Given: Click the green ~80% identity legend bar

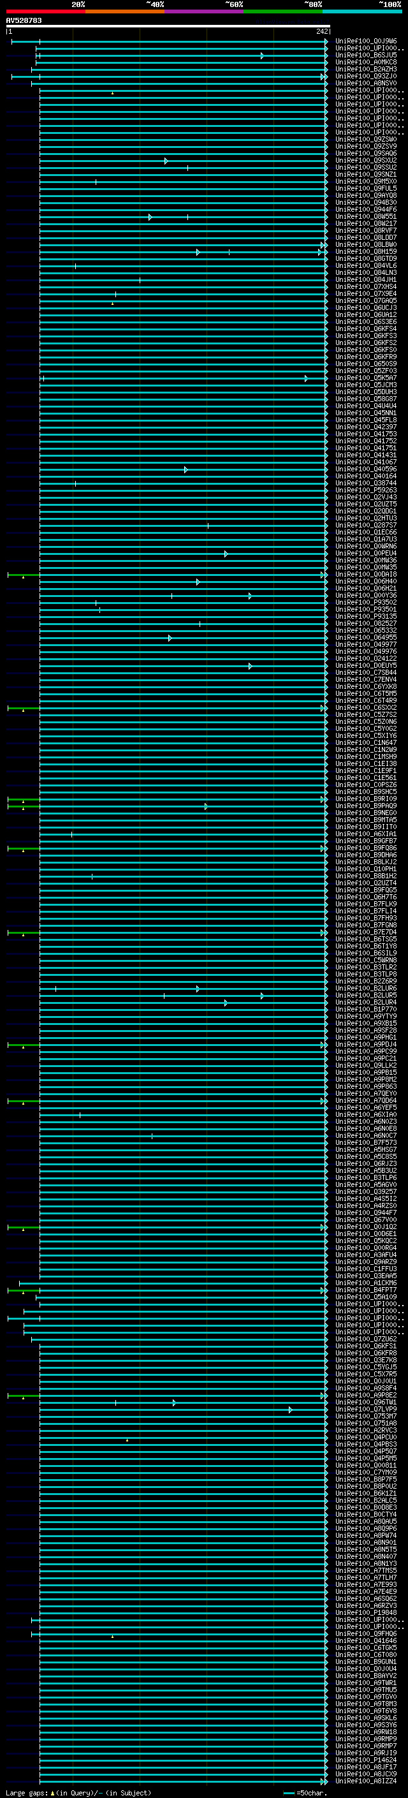Looking at the screenshot, I should tap(283, 11).
